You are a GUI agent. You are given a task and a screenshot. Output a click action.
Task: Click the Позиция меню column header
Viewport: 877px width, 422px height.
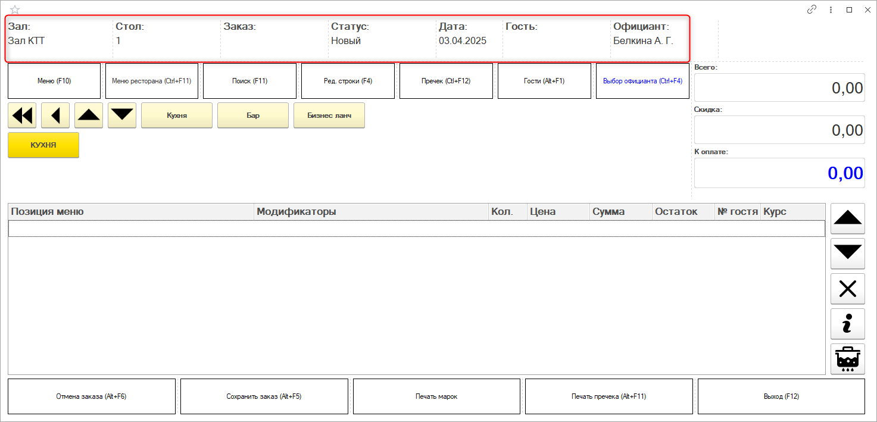(131, 212)
